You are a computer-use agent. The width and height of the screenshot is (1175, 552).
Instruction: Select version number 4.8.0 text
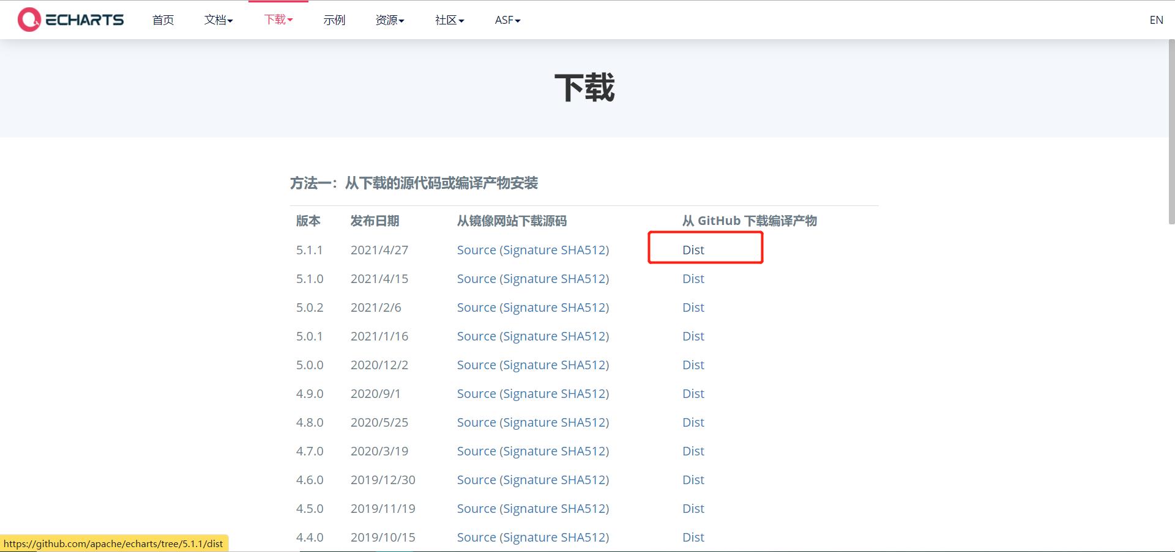pyautogui.click(x=309, y=422)
